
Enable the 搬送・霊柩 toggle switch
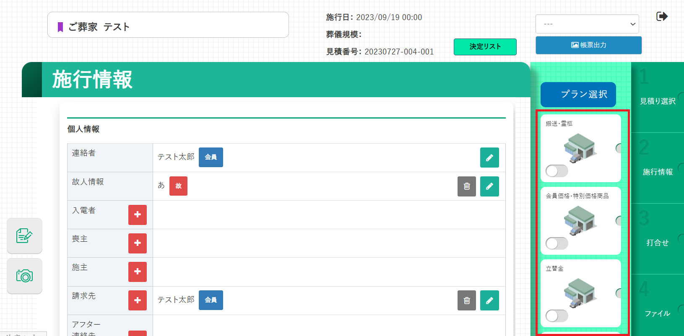point(557,171)
